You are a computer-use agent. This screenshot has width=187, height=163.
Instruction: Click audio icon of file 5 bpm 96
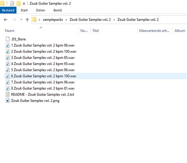tap(7, 70)
